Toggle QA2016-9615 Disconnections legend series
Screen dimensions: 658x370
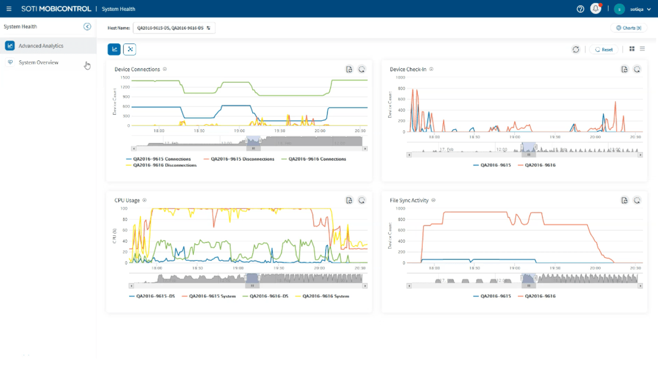pos(239,159)
